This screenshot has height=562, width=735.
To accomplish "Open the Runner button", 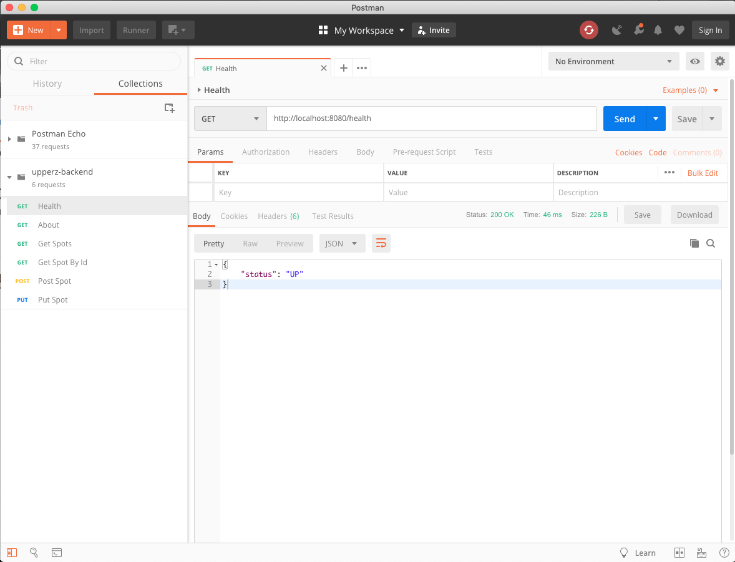I will pyautogui.click(x=136, y=30).
